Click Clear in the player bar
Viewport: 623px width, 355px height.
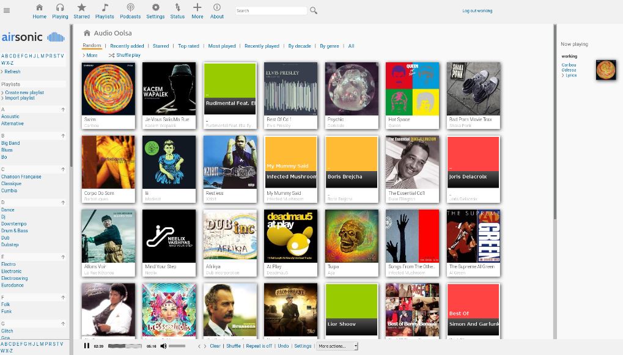point(215,346)
